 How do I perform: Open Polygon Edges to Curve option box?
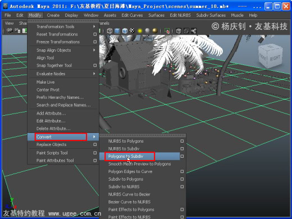182,171
